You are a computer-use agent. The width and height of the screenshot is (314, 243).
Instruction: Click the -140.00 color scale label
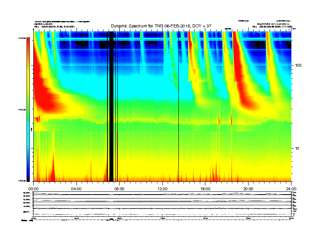(x=22, y=110)
